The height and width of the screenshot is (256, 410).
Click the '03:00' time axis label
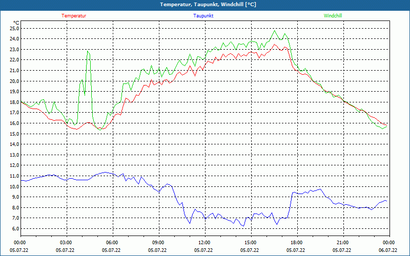coord(67,243)
